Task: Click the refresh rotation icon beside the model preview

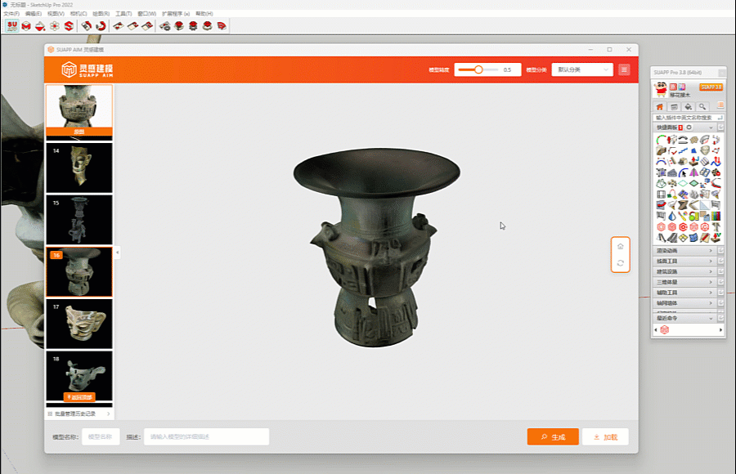Action: coord(621,262)
